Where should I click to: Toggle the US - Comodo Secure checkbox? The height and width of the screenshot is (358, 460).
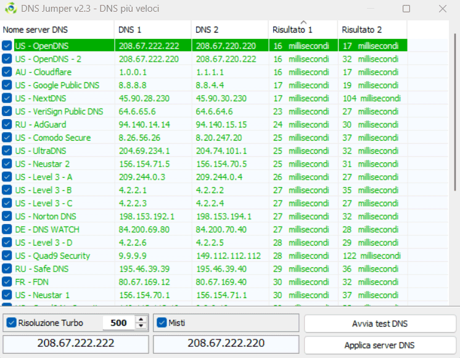7,138
